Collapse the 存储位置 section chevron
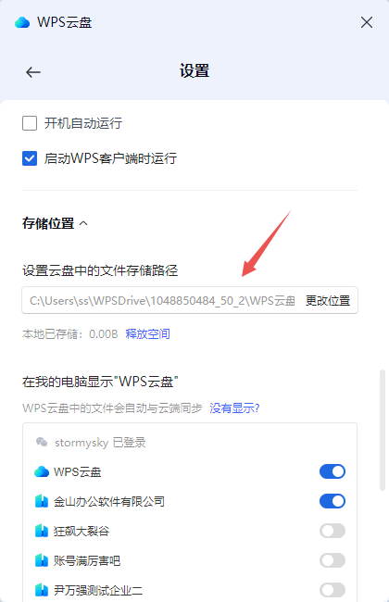The image size is (389, 602). click(83, 223)
